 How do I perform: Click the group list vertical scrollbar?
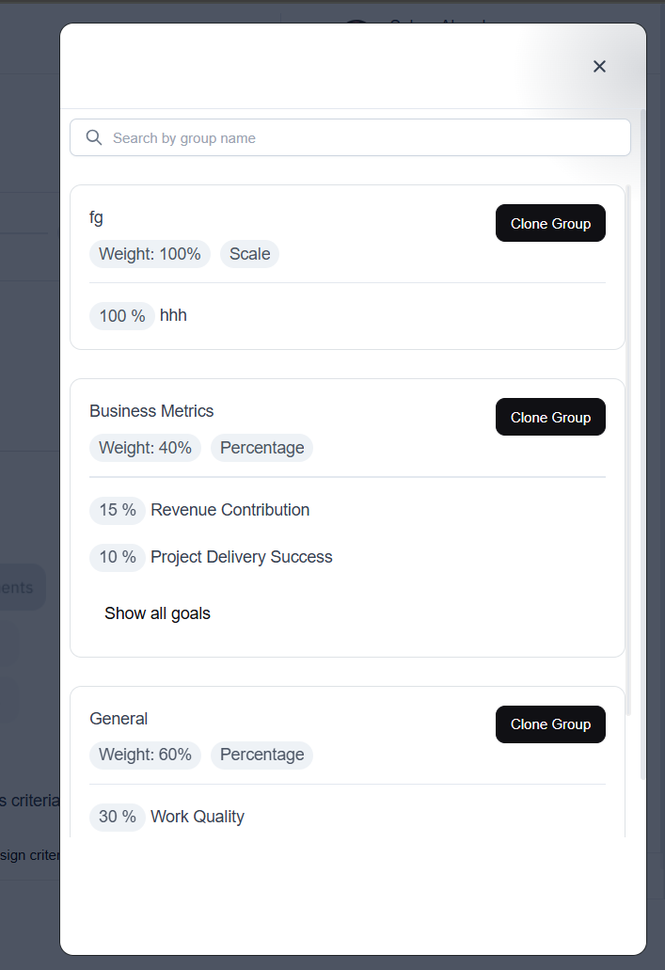[628, 452]
